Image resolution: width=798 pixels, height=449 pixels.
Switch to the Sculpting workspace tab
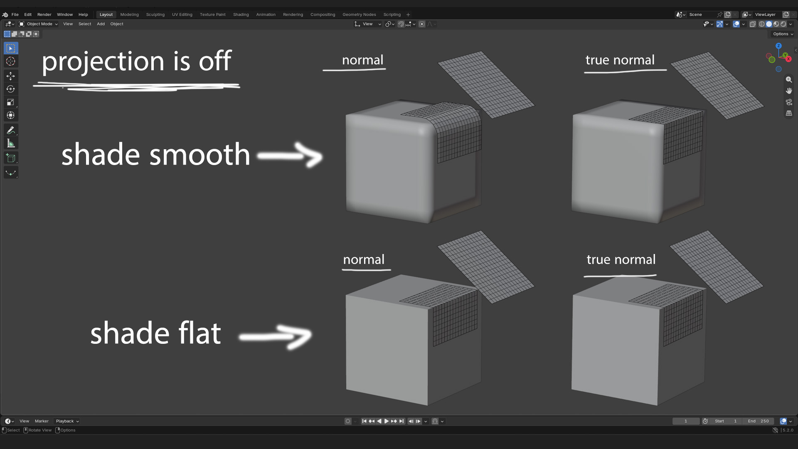click(x=155, y=15)
